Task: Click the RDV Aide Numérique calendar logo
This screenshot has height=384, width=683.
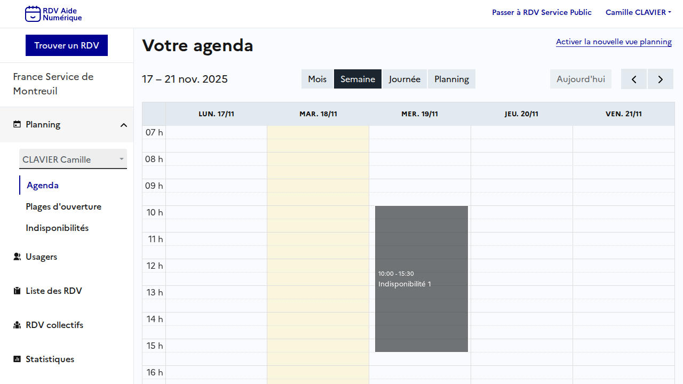Action: [33, 14]
